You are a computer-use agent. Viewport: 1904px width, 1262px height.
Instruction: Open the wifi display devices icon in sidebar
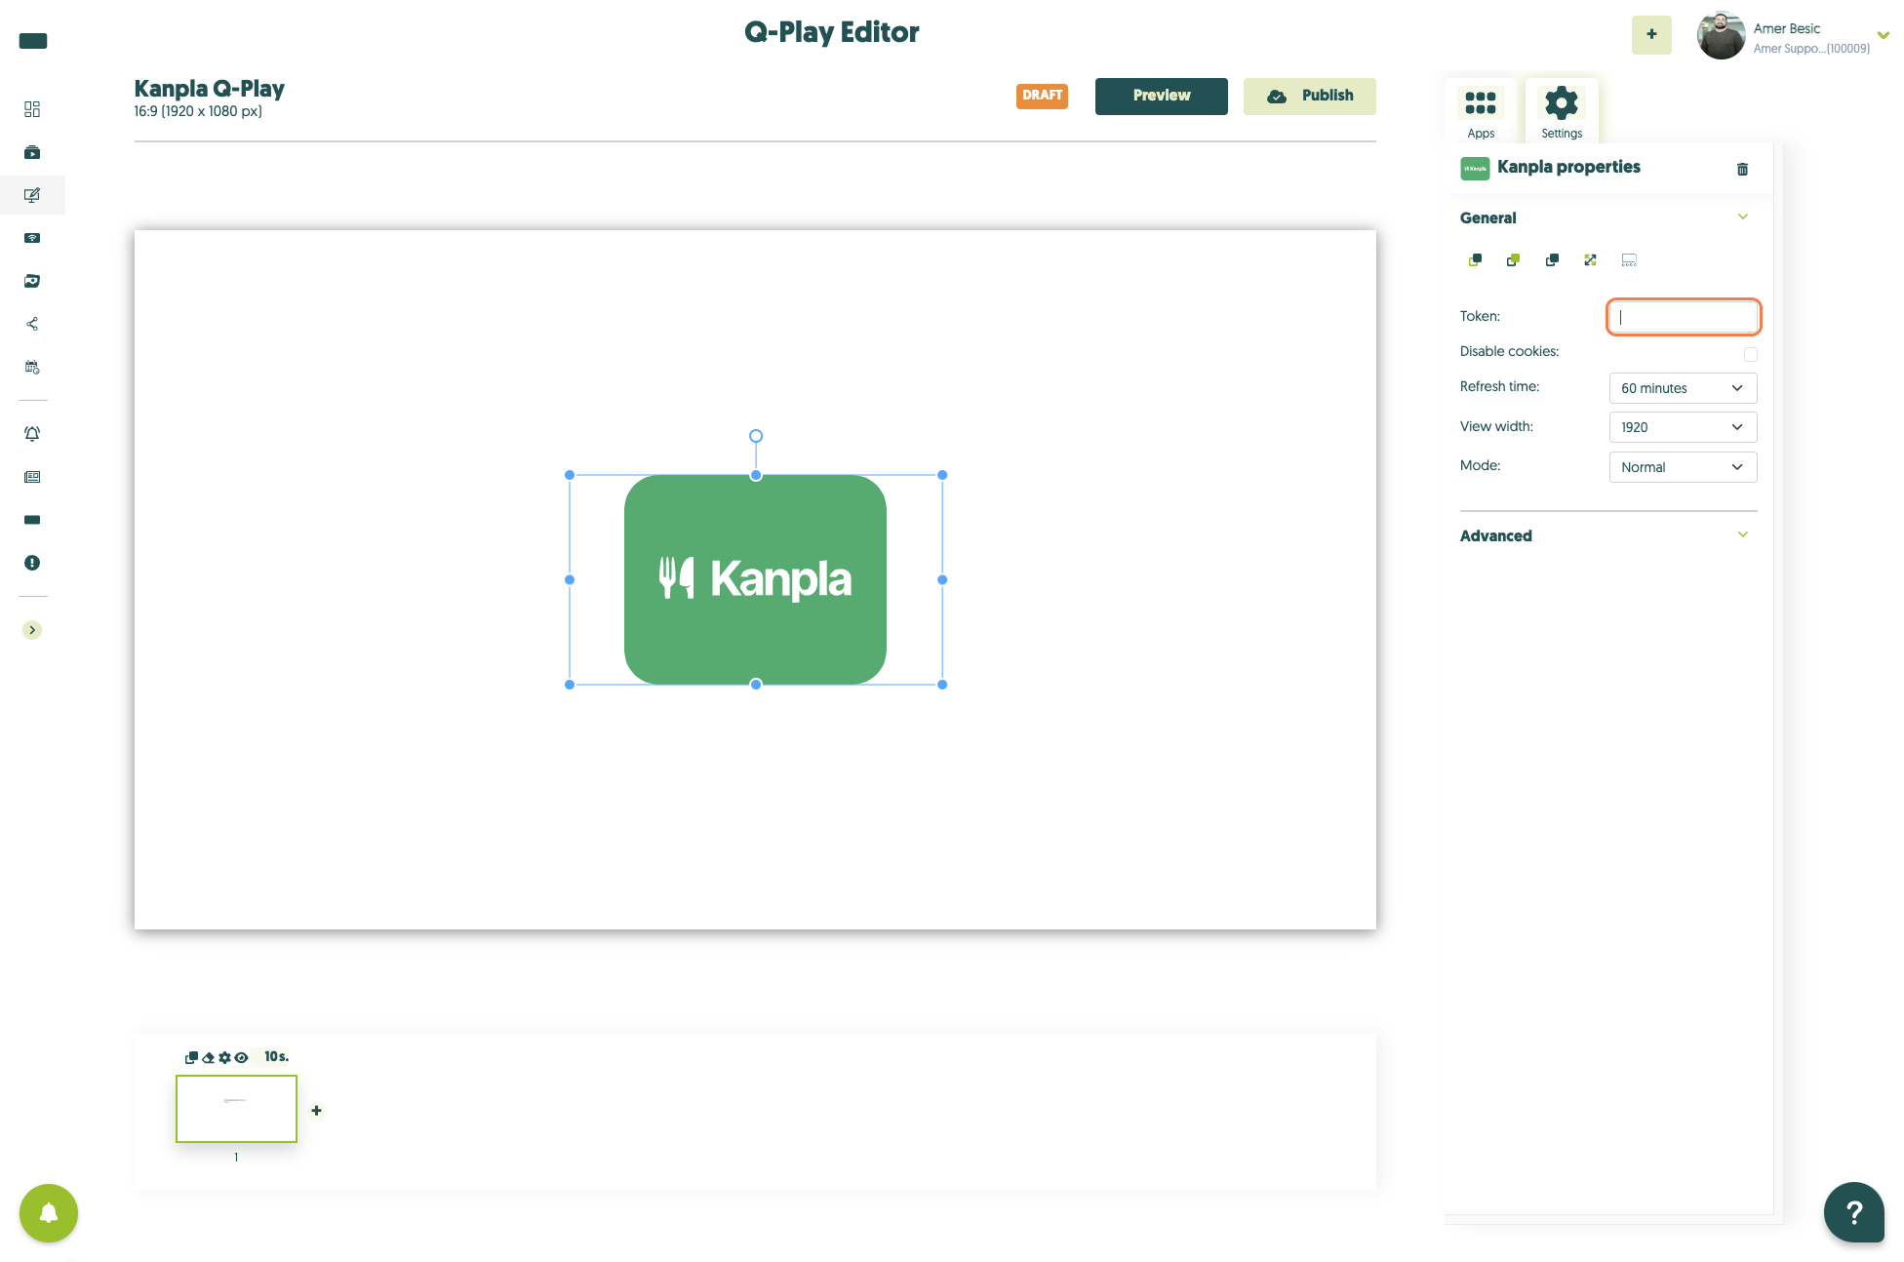click(x=32, y=238)
